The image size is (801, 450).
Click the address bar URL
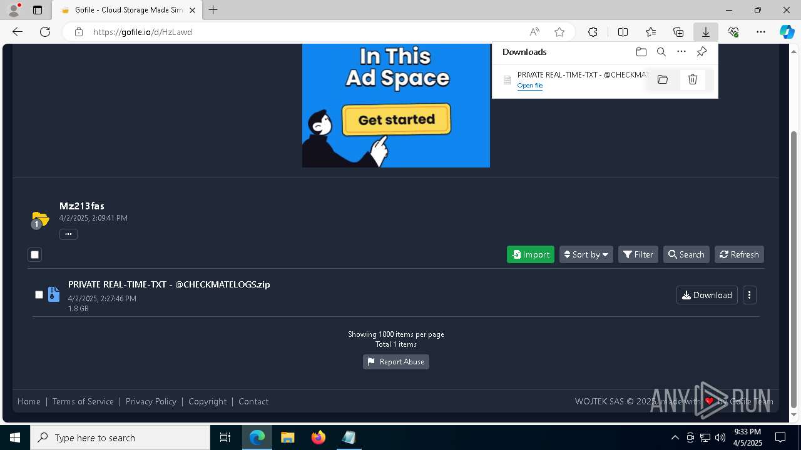point(143,32)
